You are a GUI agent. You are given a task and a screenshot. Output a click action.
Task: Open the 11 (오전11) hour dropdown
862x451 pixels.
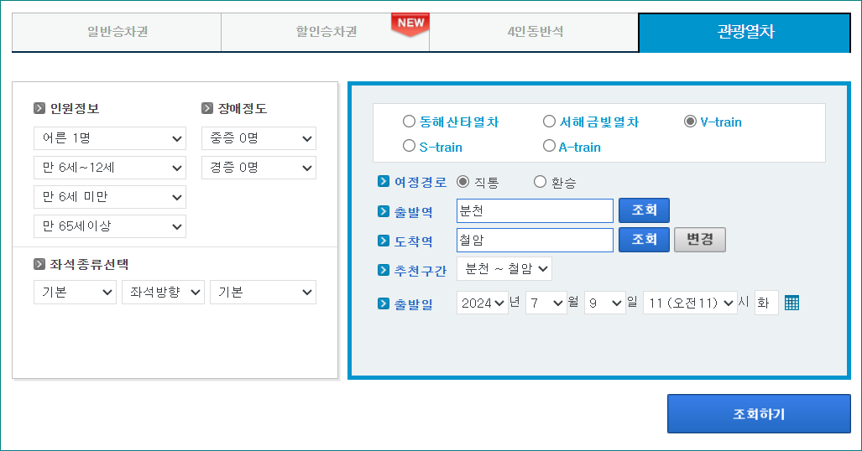[690, 303]
